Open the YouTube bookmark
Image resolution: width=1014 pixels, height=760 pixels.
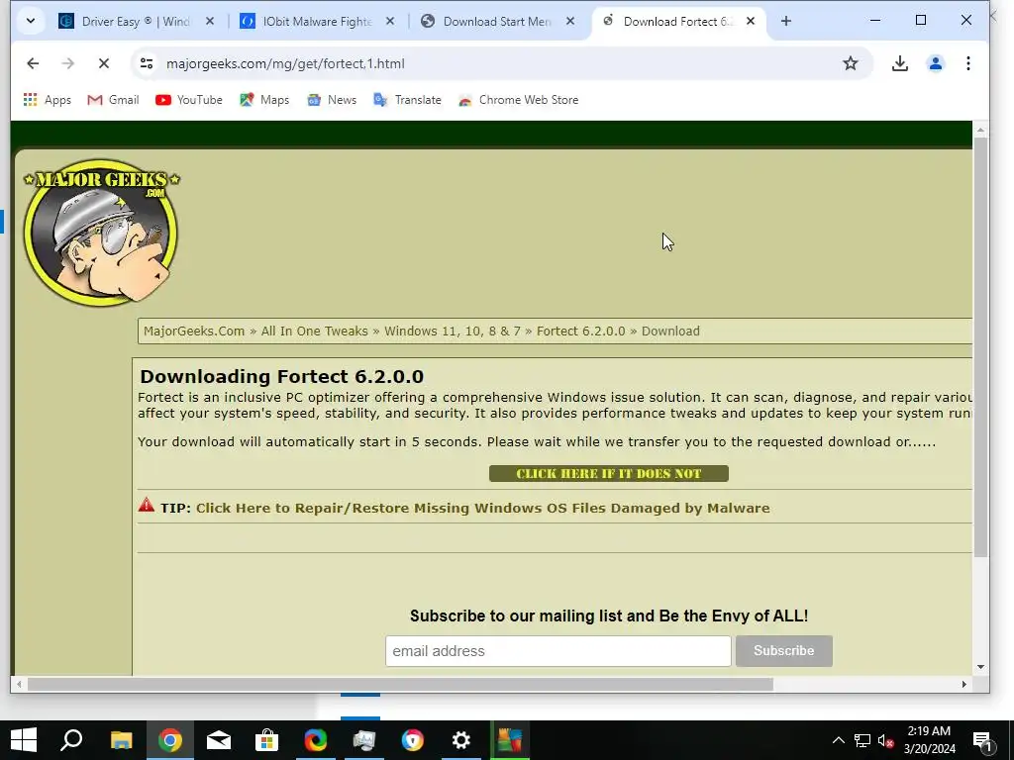(189, 100)
